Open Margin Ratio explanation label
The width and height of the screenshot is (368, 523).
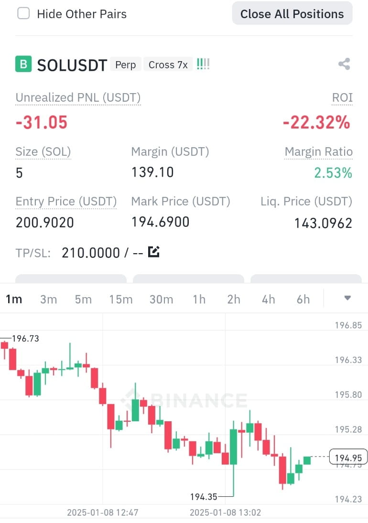tap(318, 152)
